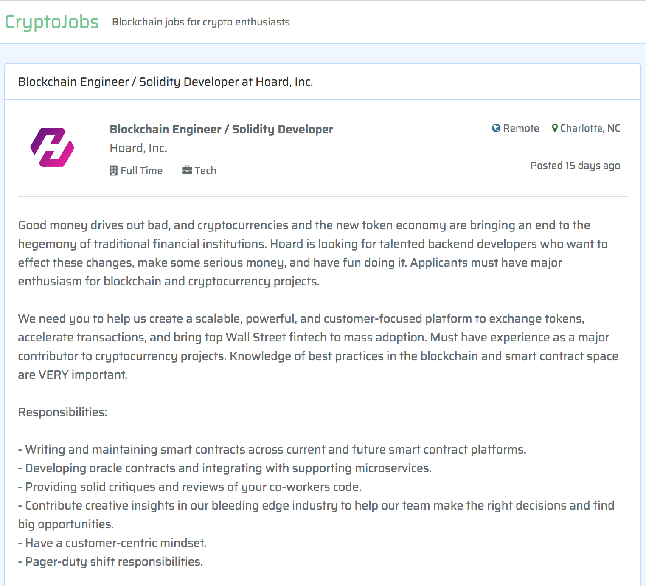Click the Developing oracle contracts bullet

pyautogui.click(x=225, y=468)
